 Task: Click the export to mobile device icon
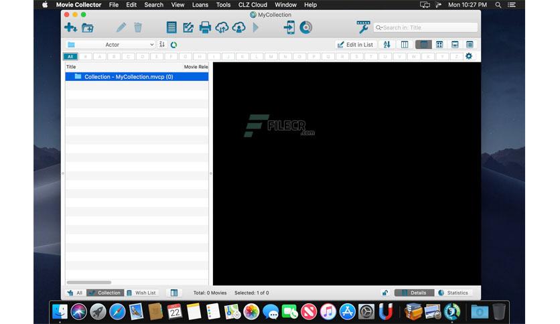coord(289,27)
